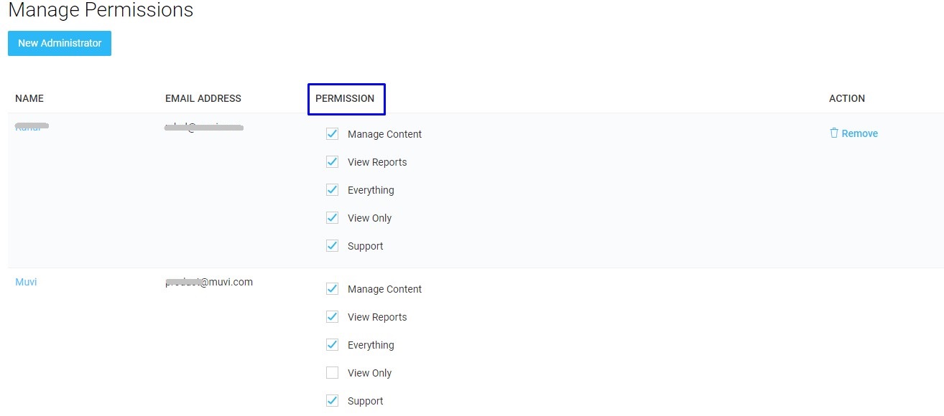Click the Remove link text
The width and height of the screenshot is (944, 416).
pos(859,133)
